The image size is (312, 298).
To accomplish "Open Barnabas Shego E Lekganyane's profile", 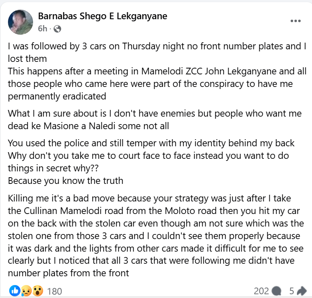I will (103, 16).
